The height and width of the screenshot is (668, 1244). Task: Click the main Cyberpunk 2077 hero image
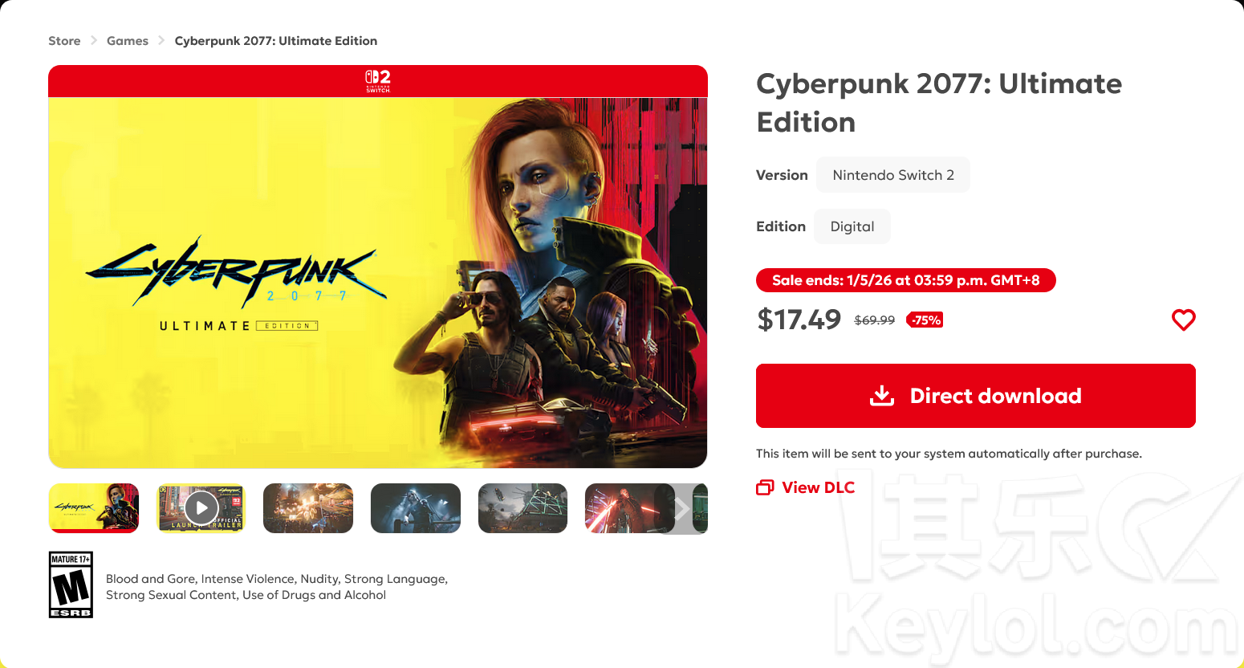click(378, 283)
